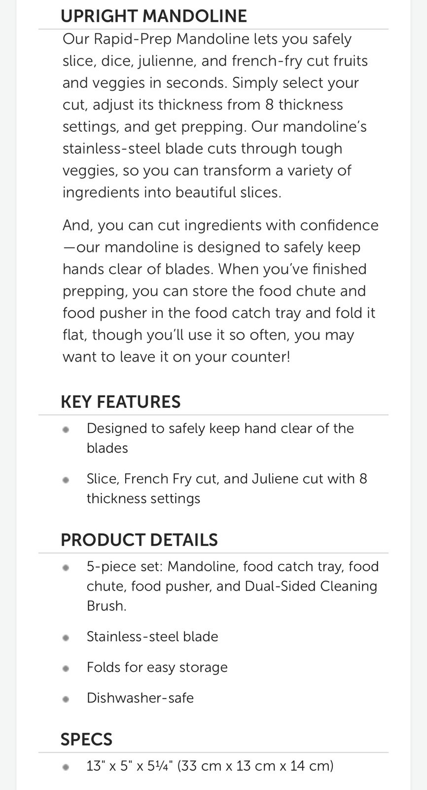Select the "5-piece set" product detail text
The image size is (427, 790).
click(x=233, y=586)
